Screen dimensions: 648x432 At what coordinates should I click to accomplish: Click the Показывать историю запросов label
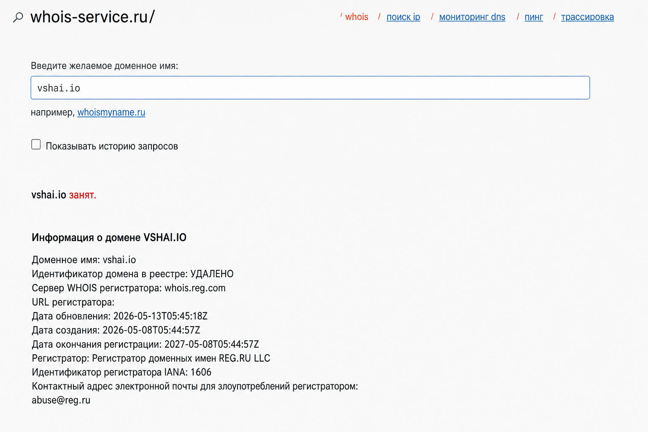[x=112, y=146]
